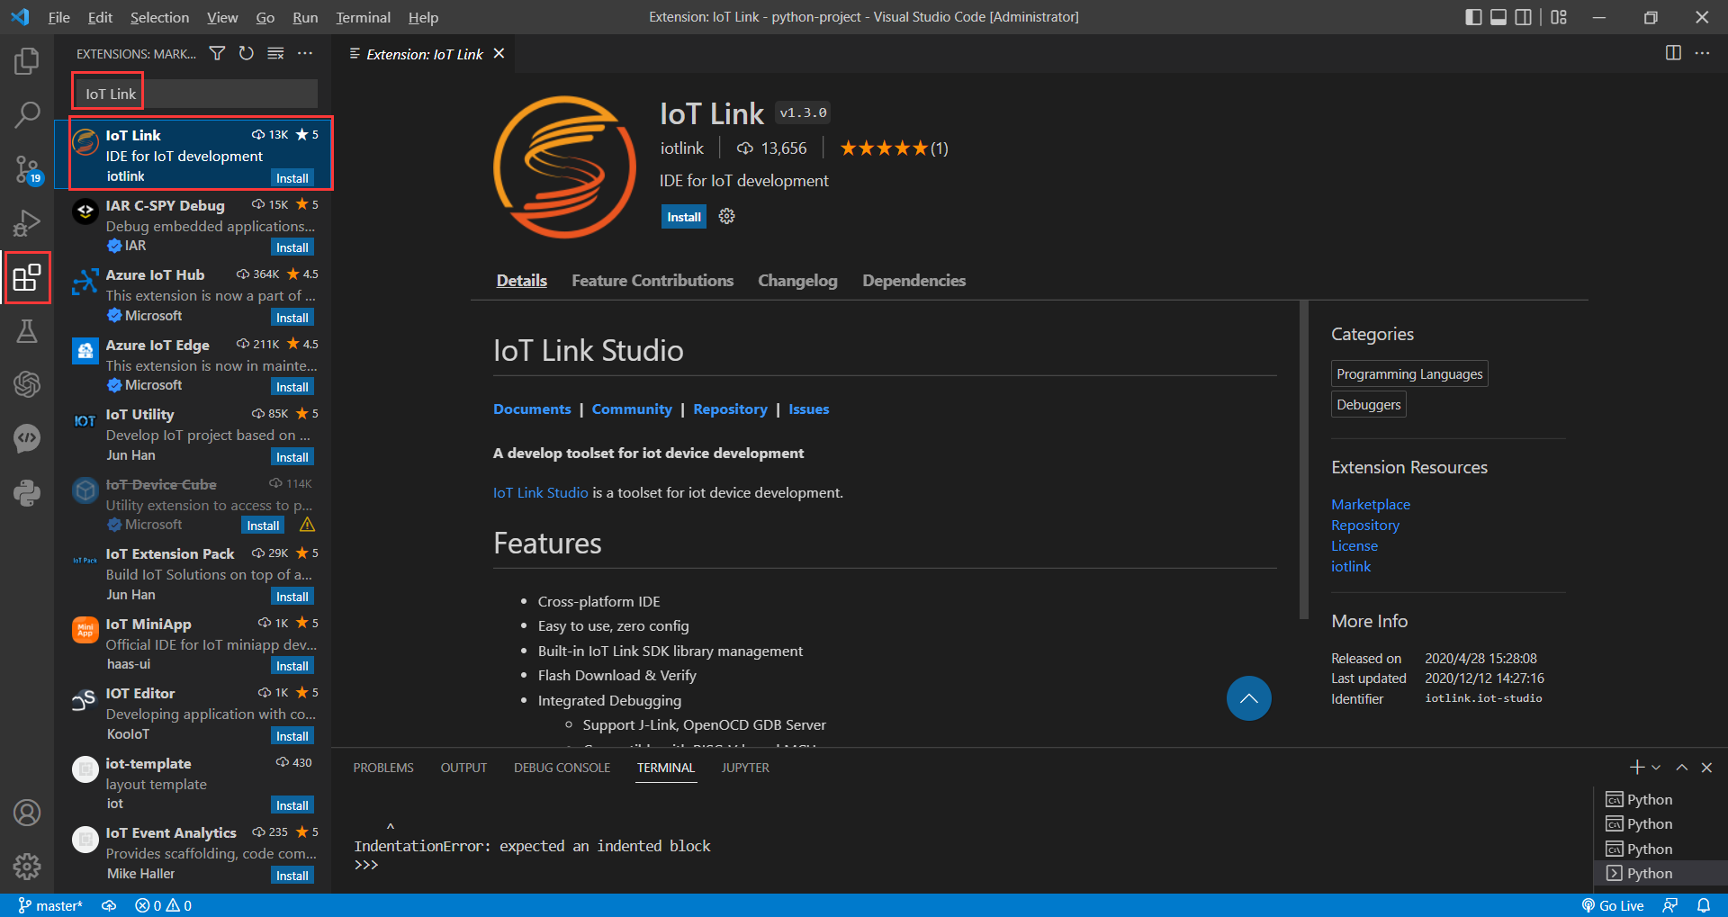Viewport: 1728px width, 917px height.
Task: Open the Explorer view in activity bar
Action: [27, 61]
